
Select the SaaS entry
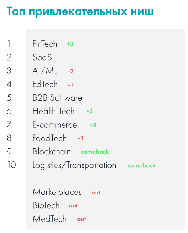[42, 57]
